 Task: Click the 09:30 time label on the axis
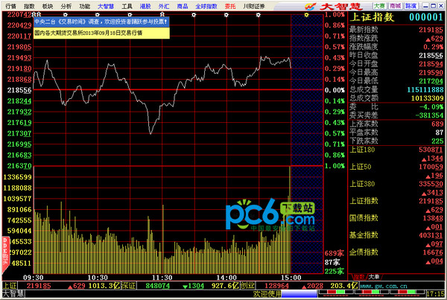(x=34, y=278)
